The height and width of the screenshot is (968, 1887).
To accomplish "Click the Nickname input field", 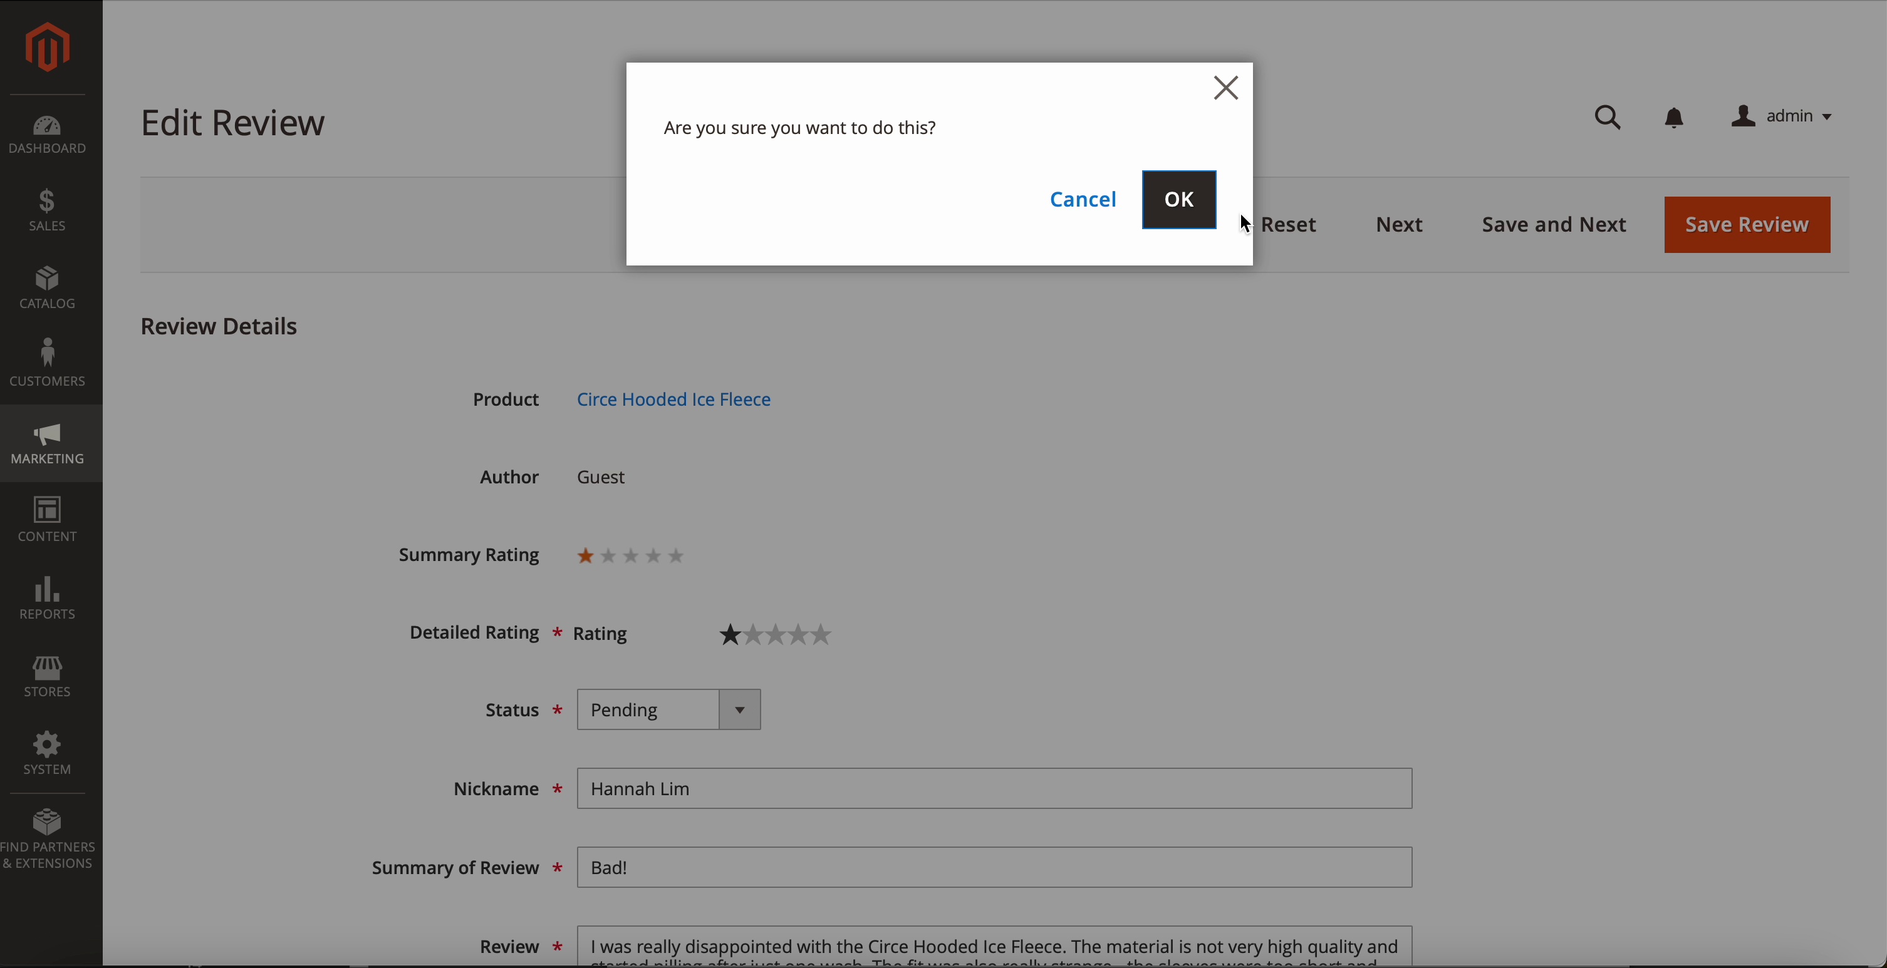I will [994, 788].
